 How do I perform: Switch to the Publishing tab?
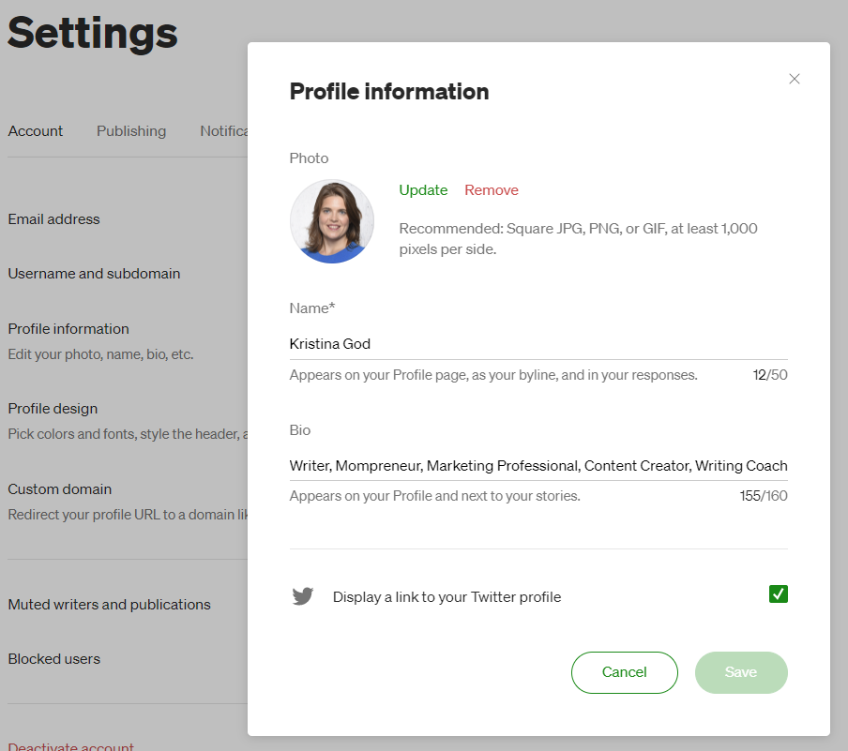[x=131, y=131]
